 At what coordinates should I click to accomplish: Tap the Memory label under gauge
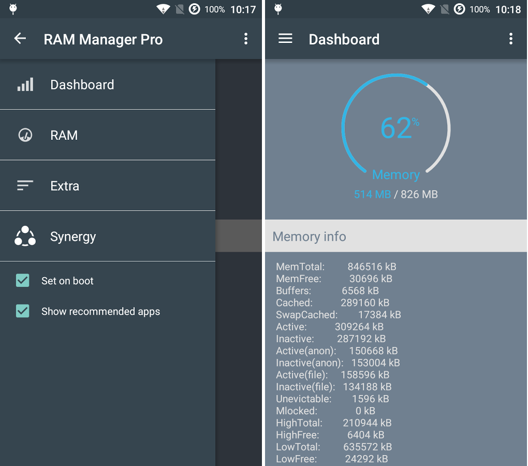pyautogui.click(x=396, y=175)
